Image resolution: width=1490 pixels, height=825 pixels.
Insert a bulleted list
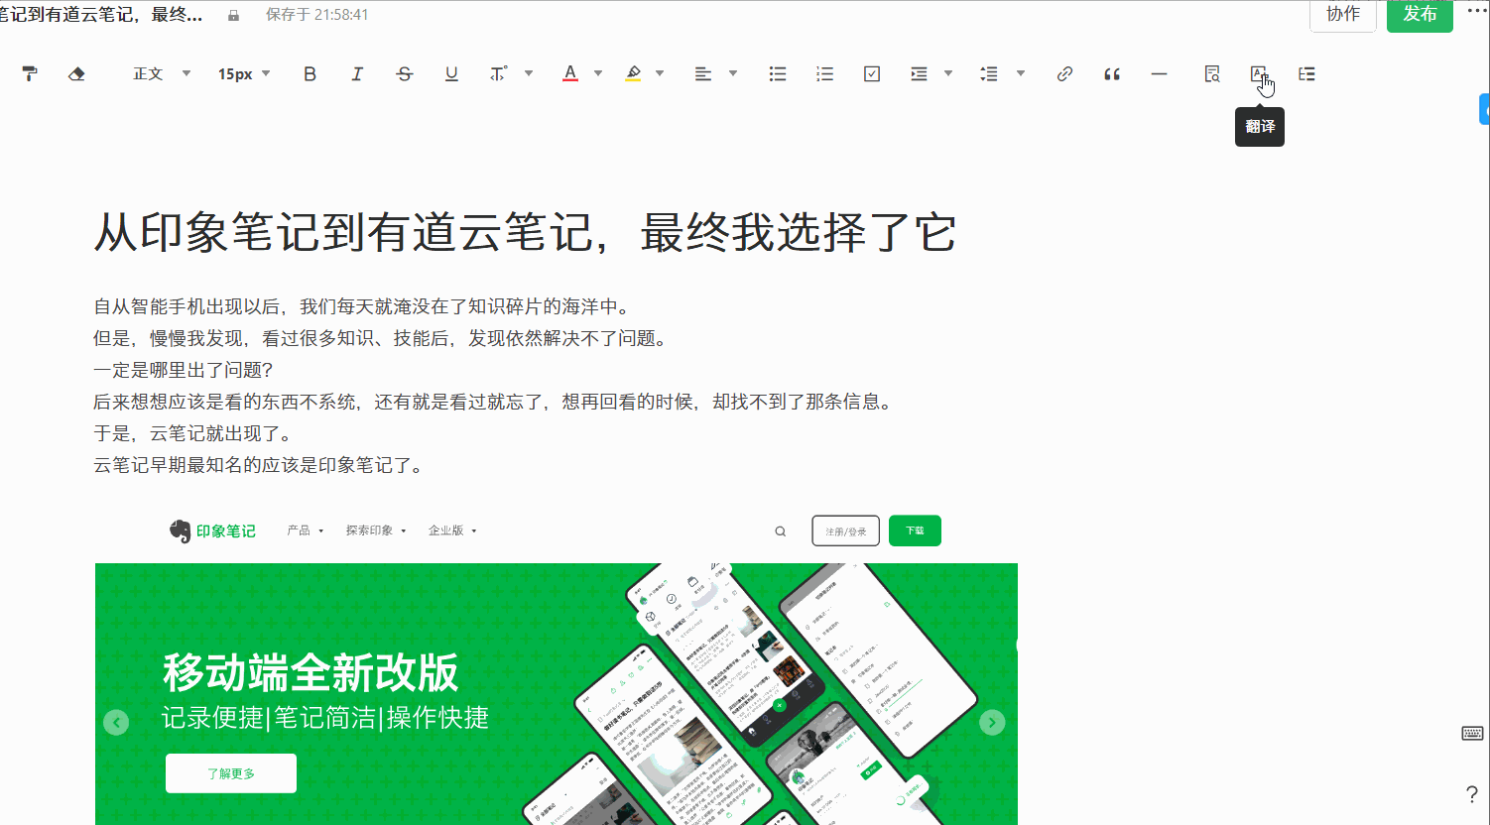[778, 73]
